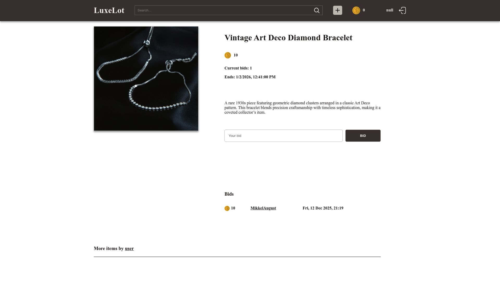Click the null username in header
Screen dimensions: 500x281
(390, 10)
